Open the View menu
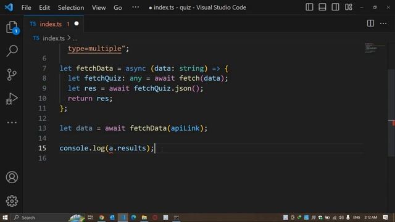 pyautogui.click(x=99, y=7)
